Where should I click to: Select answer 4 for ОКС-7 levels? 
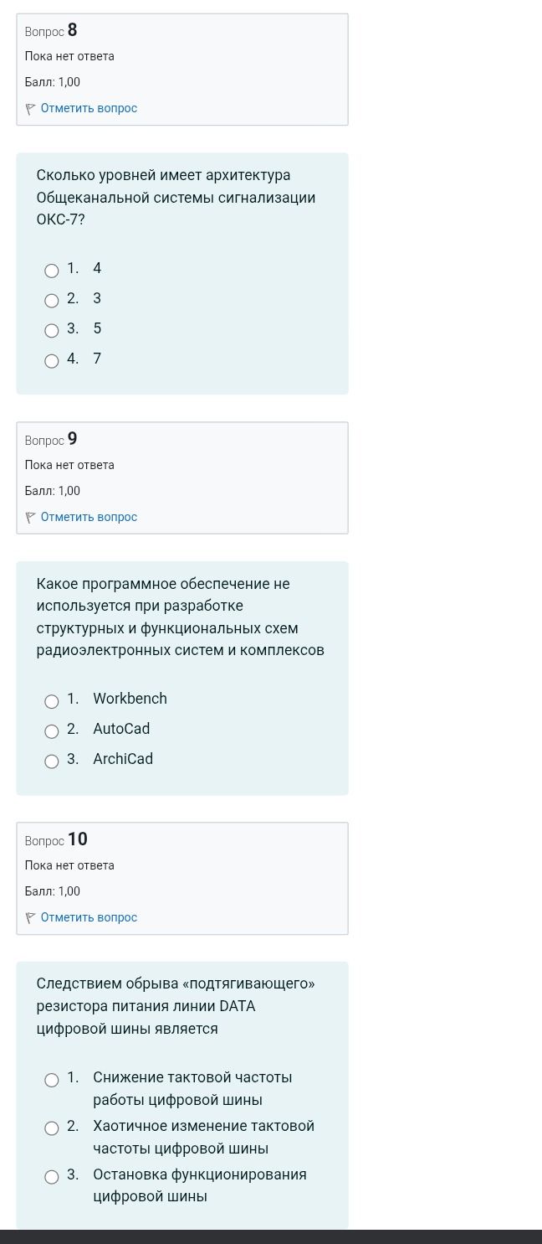(53, 271)
